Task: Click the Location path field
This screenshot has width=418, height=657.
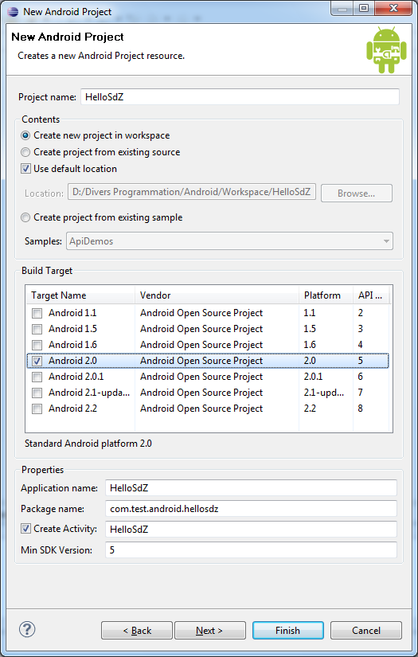Action: click(x=192, y=192)
